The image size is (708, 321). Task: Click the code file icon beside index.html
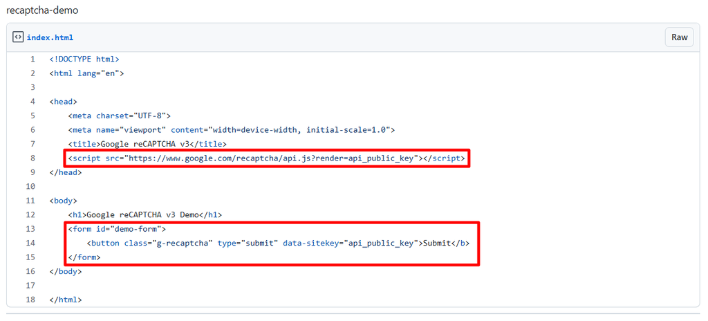18,37
